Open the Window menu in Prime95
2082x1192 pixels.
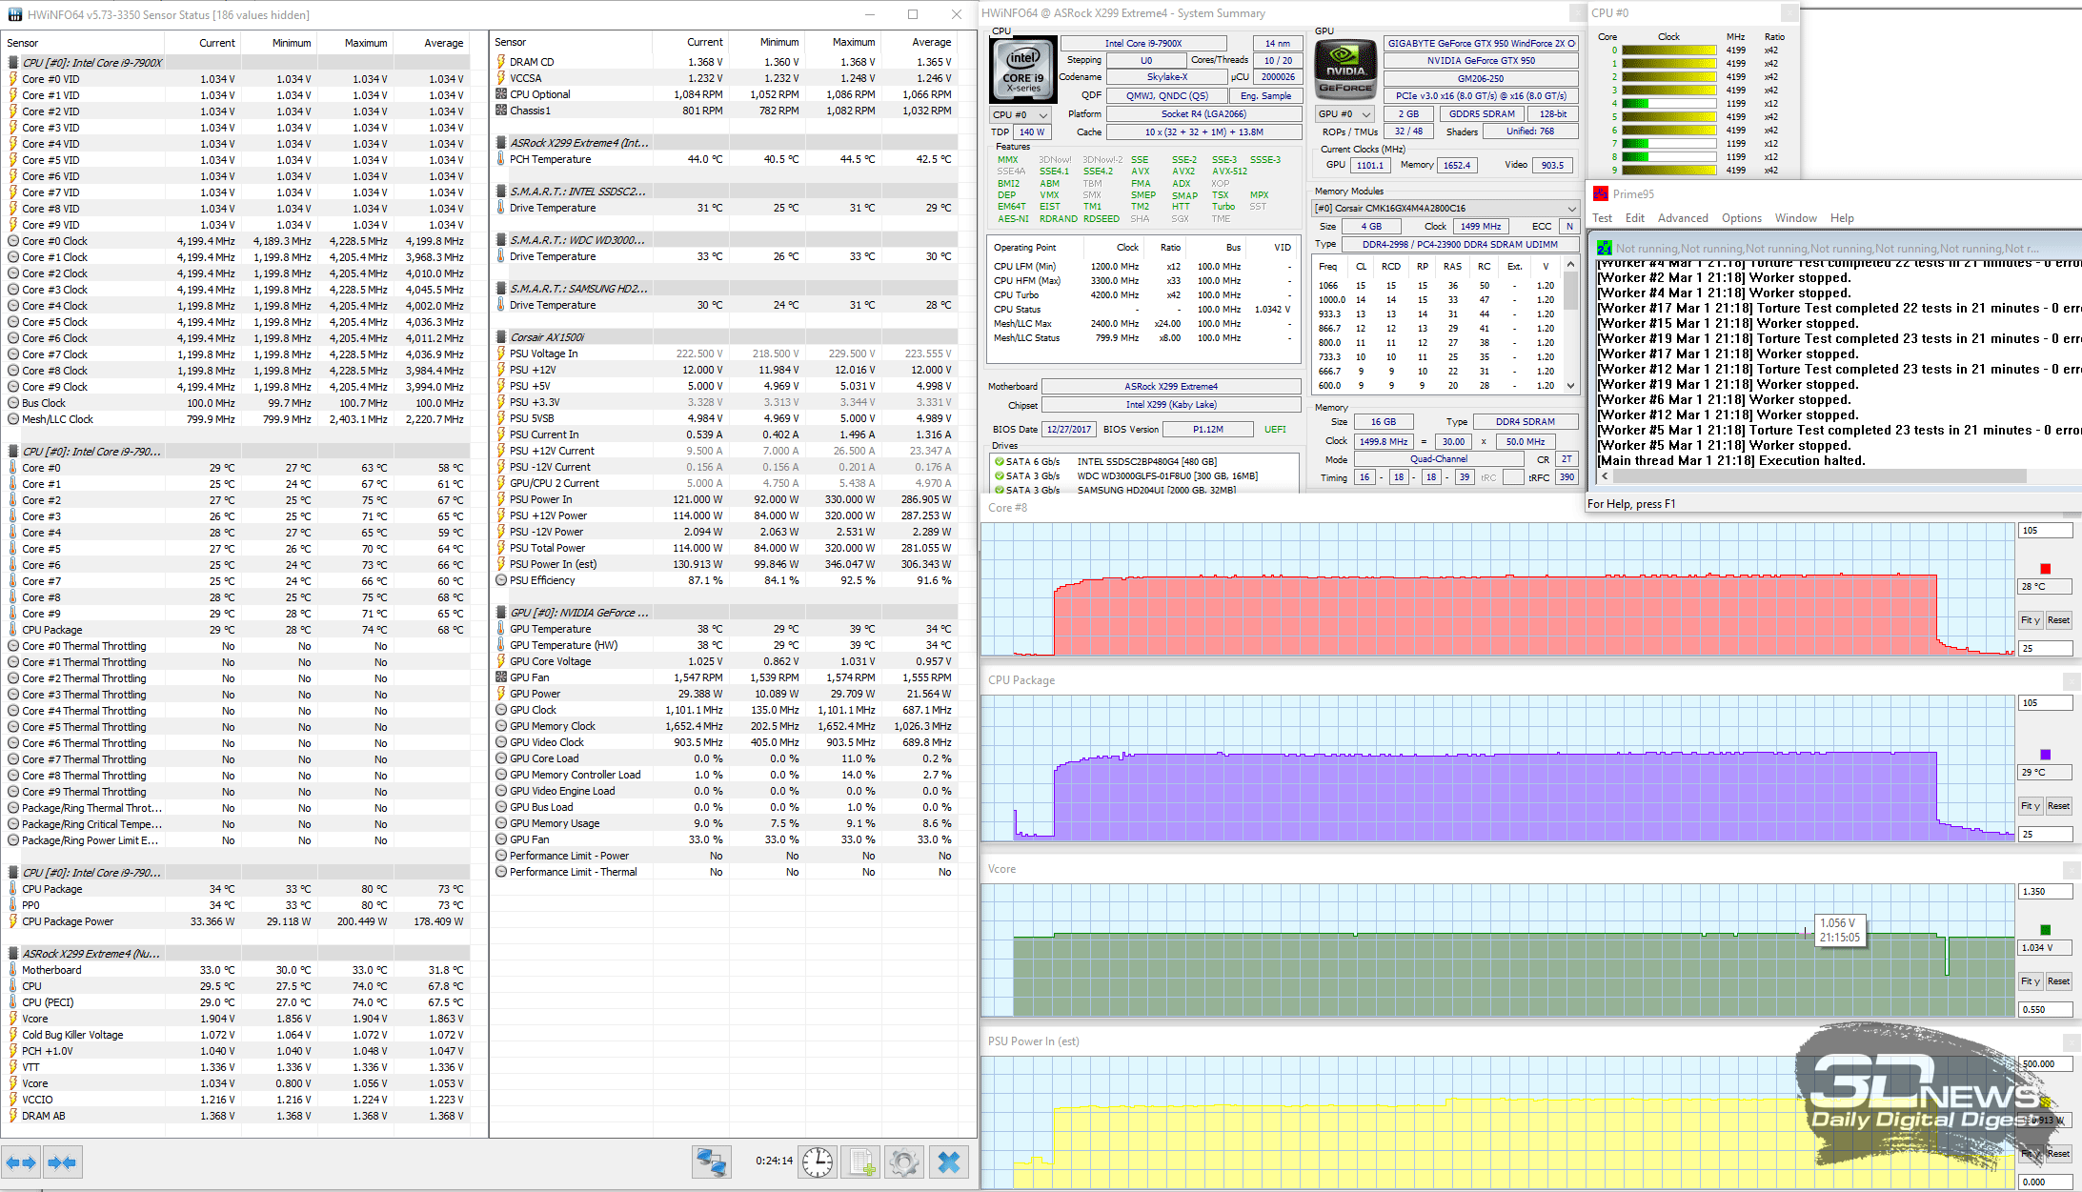(x=1796, y=218)
